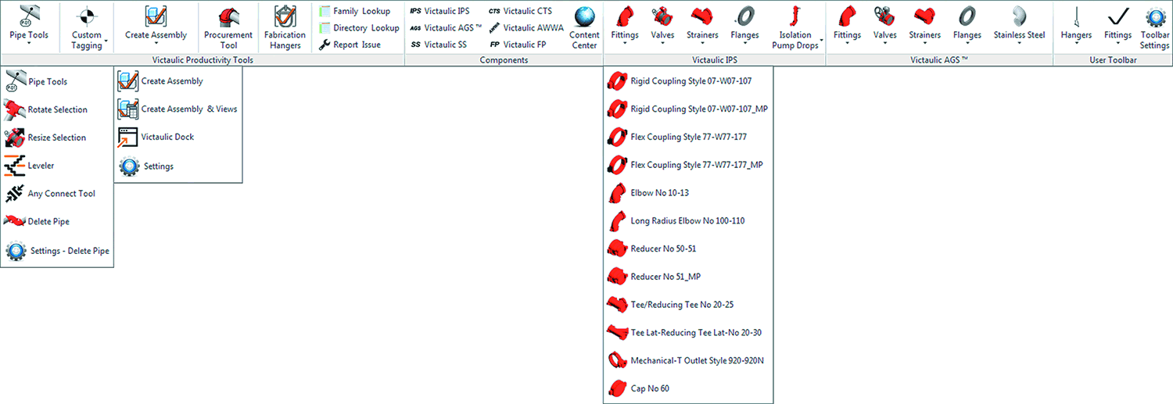
Task: Select Victaulic AWWA component
Action: point(526,27)
